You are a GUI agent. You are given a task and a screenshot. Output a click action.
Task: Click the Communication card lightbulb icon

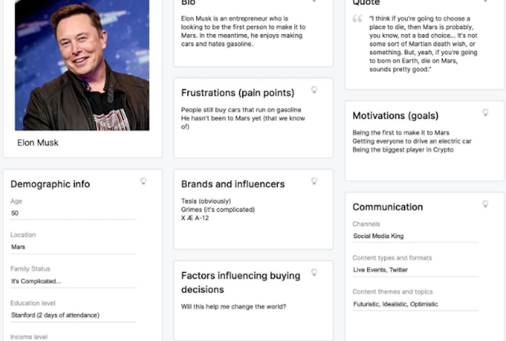point(485,204)
